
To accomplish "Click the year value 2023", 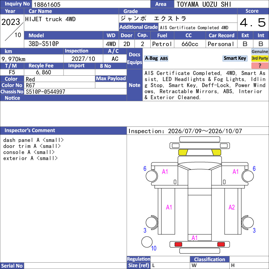I will [x=11, y=22].
